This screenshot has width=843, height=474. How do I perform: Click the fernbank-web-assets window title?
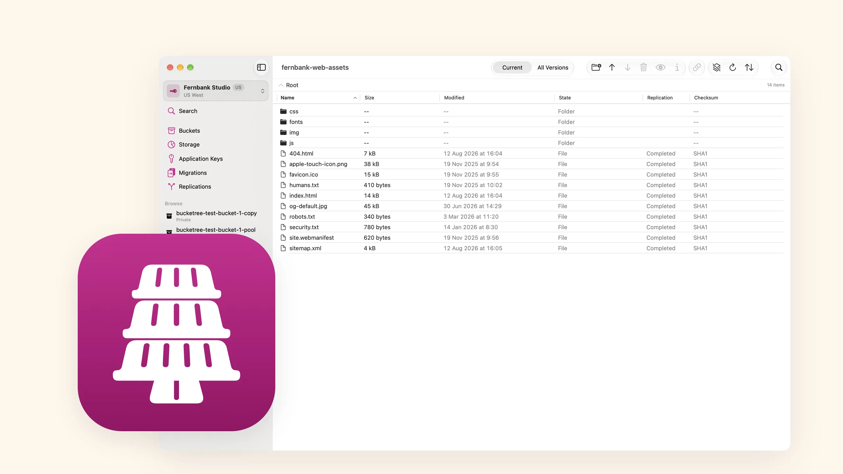pos(315,67)
